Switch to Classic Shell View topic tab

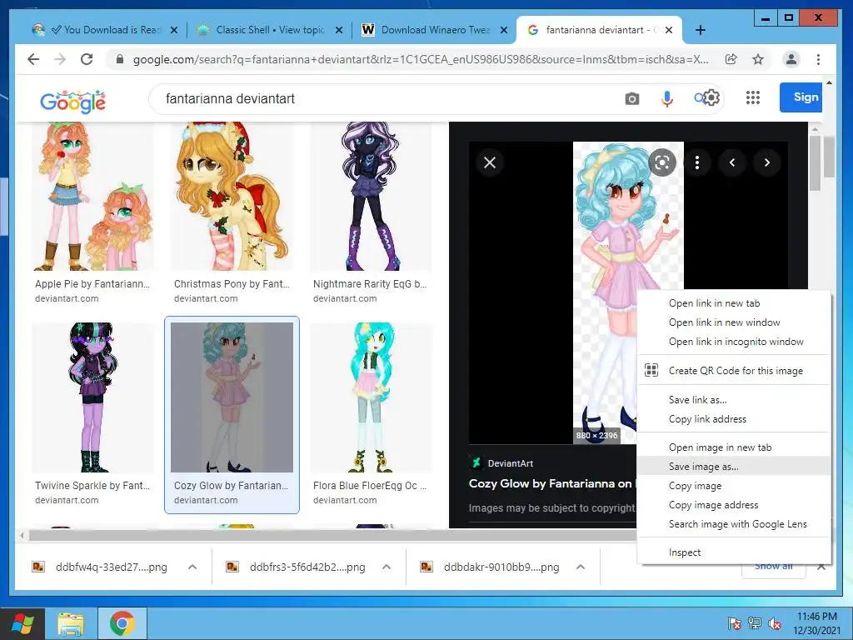pos(269,30)
